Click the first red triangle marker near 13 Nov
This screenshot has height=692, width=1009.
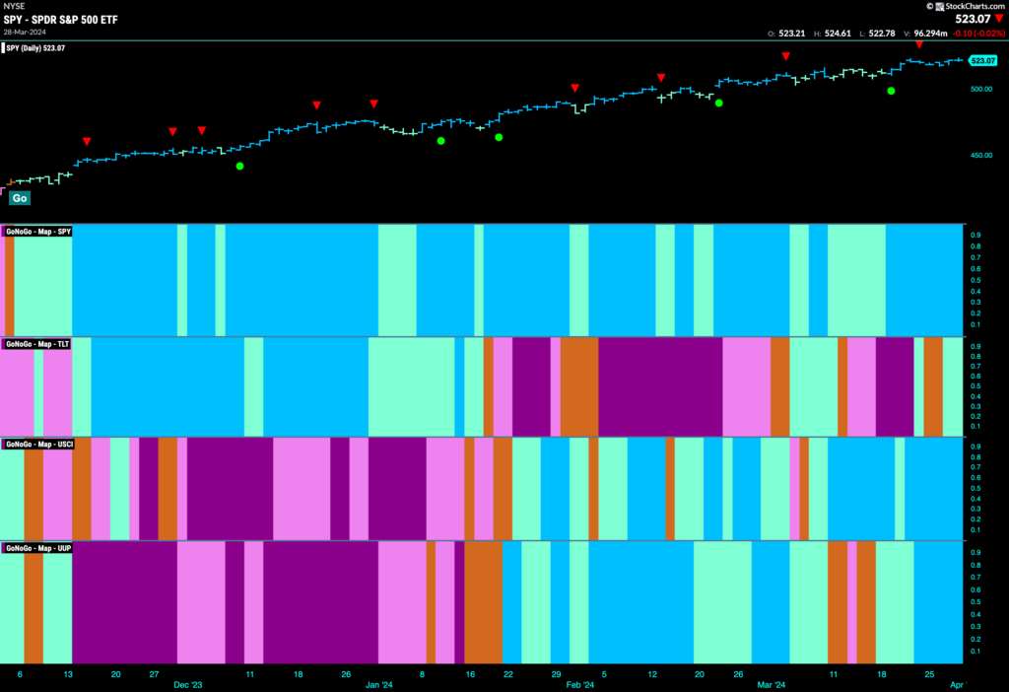(87, 141)
